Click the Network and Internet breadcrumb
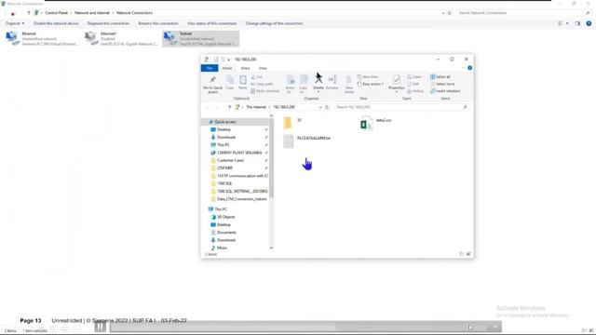 click(92, 13)
